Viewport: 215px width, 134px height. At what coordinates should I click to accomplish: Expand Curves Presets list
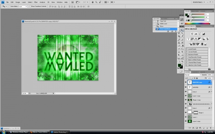pyautogui.click(x=187, y=52)
